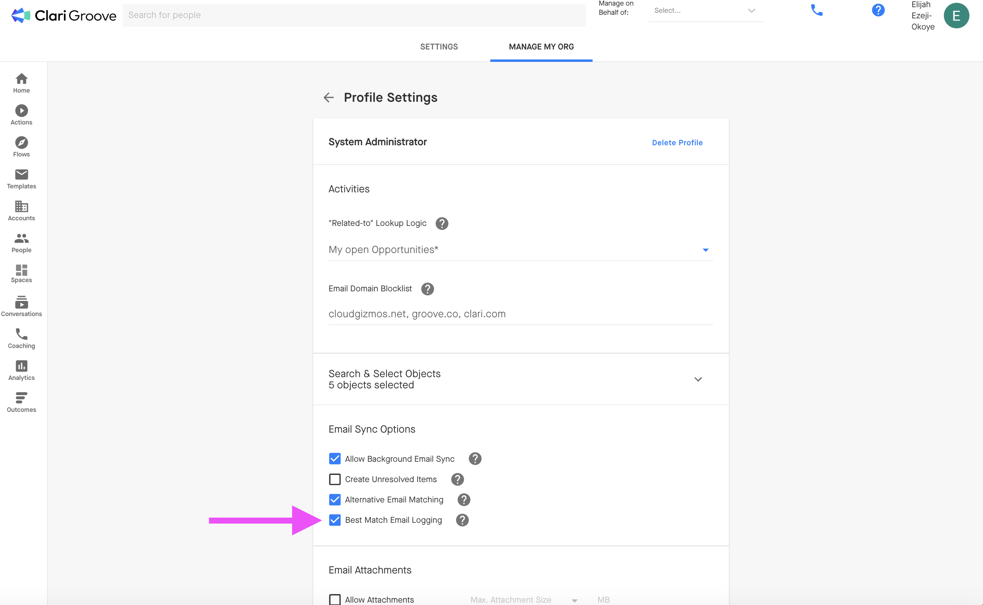
Task: Toggle Best Match Email Logging checkbox
Action: (x=335, y=520)
